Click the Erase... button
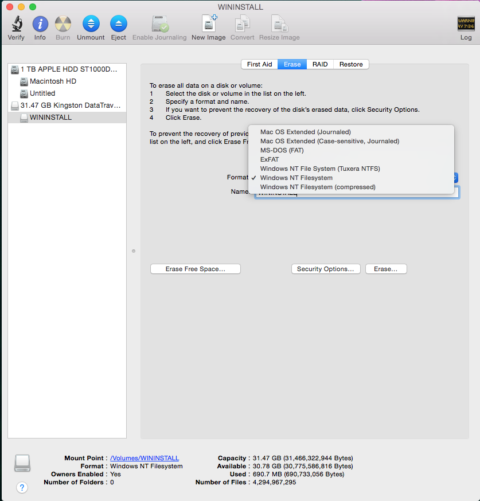Screen dimensions: 480x501 [386, 269]
